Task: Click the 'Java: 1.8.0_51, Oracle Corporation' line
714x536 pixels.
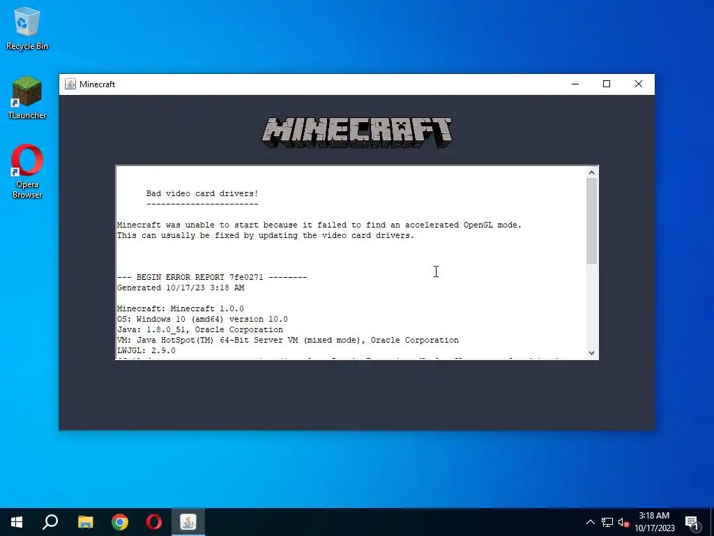Action: click(x=200, y=329)
